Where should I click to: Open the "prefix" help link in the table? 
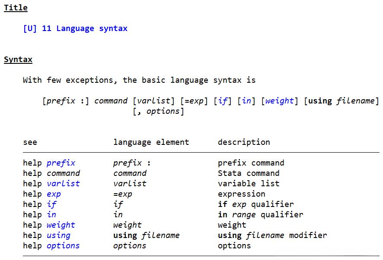coord(61,163)
